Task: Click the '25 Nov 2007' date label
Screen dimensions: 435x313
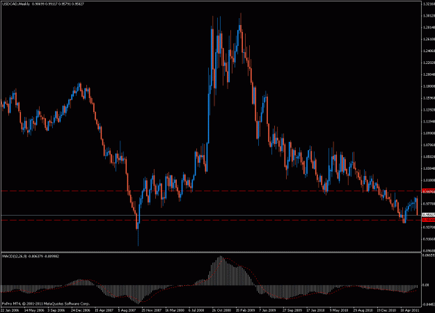Action: tap(152, 310)
